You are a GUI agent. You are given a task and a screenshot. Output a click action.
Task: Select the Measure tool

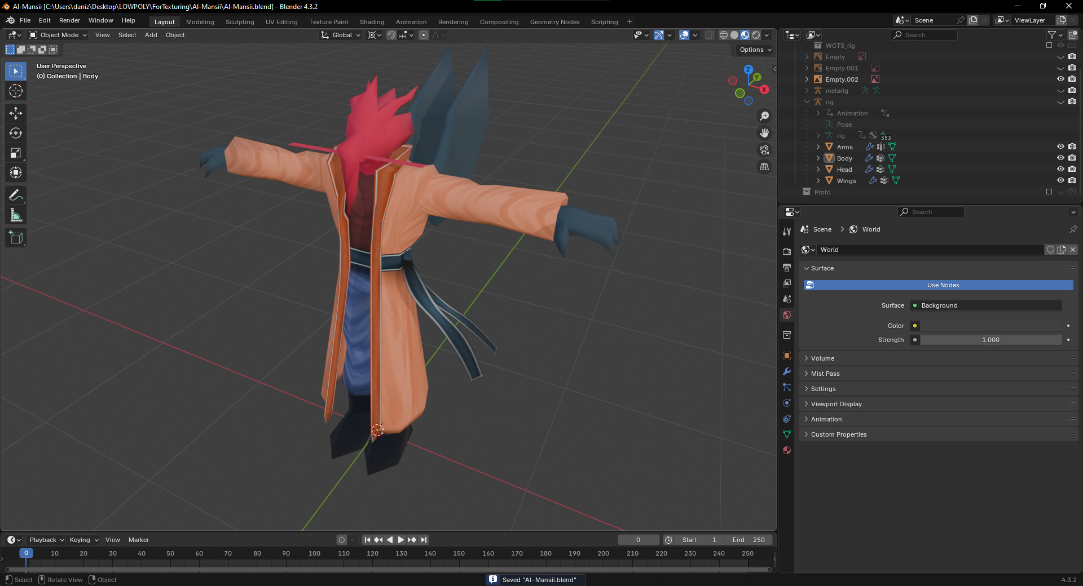click(16, 215)
